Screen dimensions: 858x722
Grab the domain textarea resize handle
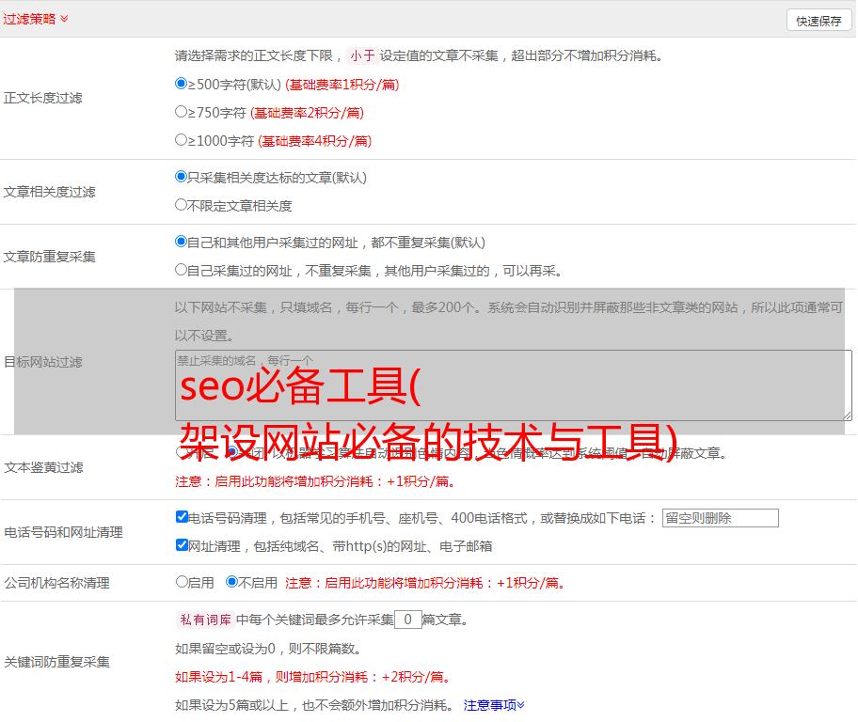pyautogui.click(x=847, y=416)
